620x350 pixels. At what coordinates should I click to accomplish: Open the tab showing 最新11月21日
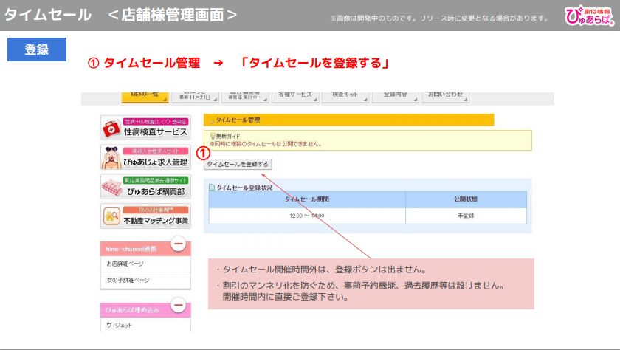click(195, 97)
